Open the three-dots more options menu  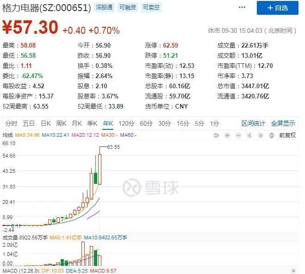click(242, 7)
